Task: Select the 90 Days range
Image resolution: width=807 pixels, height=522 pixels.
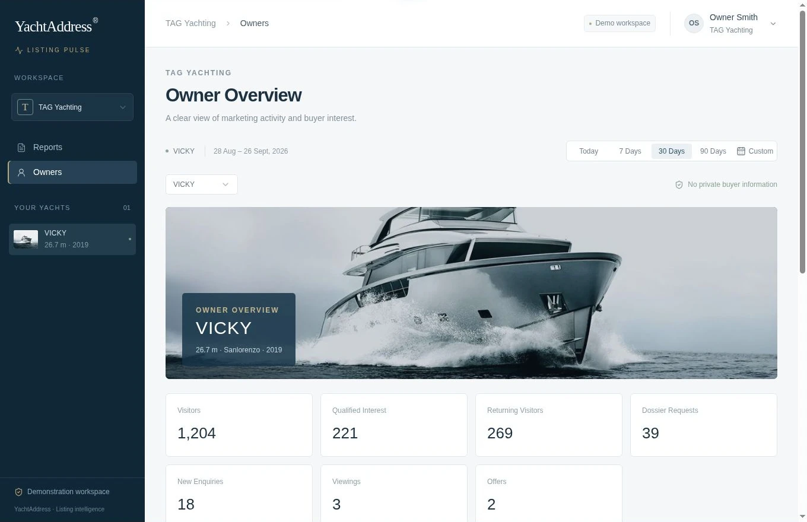Action: coord(713,151)
